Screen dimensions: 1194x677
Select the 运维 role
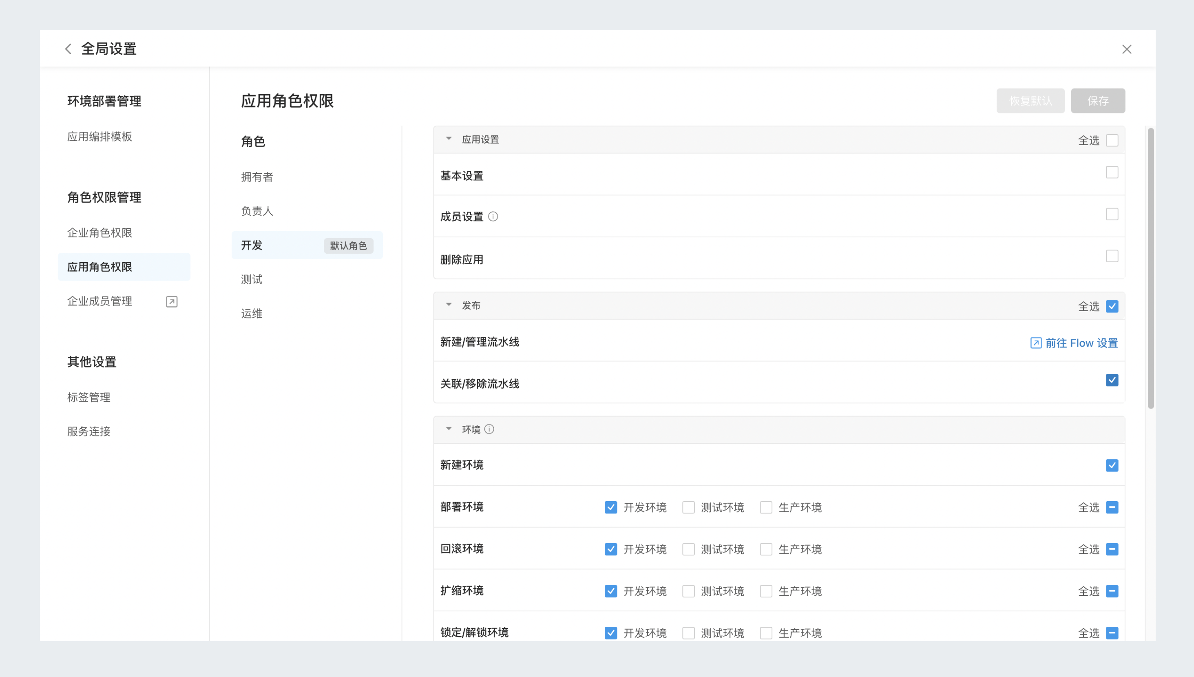(x=252, y=314)
